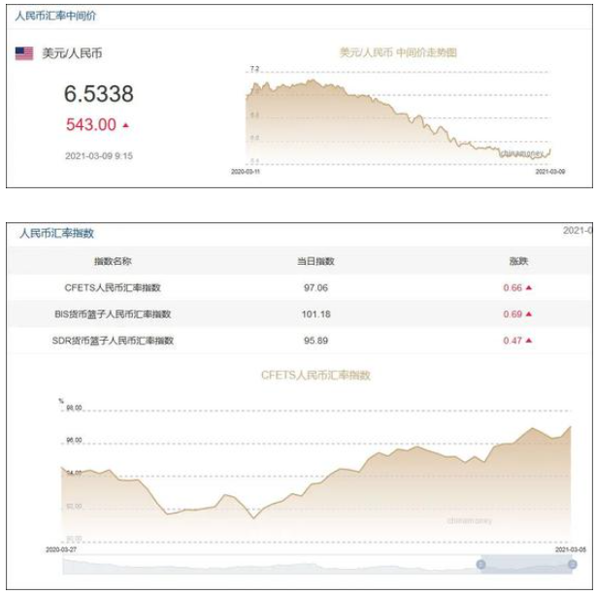597x595 pixels.
Task: Click the 指数名称 column header
Action: [113, 261]
